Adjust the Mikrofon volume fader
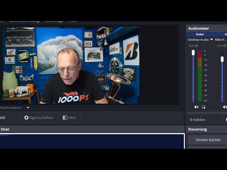The width and height of the screenshot is (227, 170). [x=222, y=59]
